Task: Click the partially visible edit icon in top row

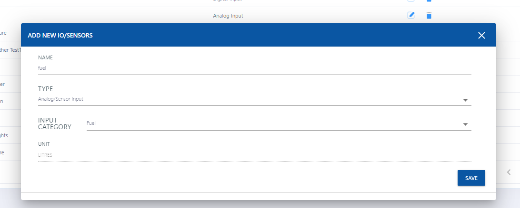Action: (411, 1)
